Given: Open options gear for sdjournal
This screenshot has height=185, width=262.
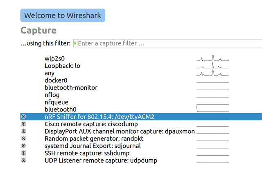Looking at the screenshot, I should [24, 146].
